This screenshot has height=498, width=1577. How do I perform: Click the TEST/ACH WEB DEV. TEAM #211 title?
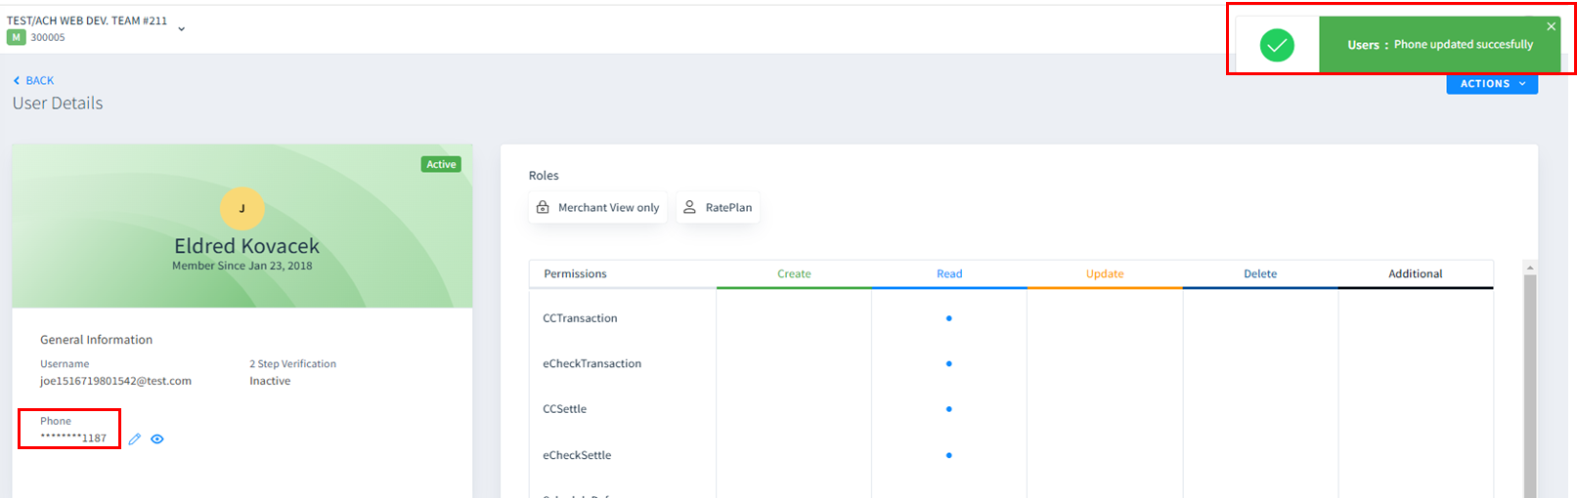pos(87,21)
